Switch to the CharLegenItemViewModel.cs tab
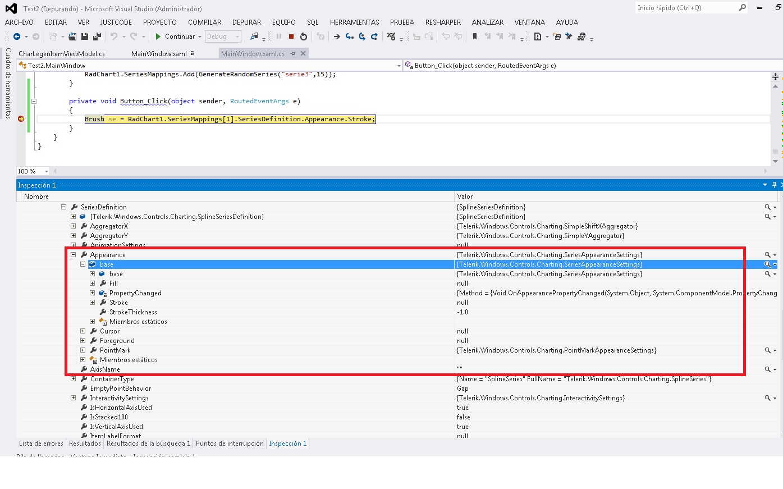The image size is (783, 489). pos(62,54)
